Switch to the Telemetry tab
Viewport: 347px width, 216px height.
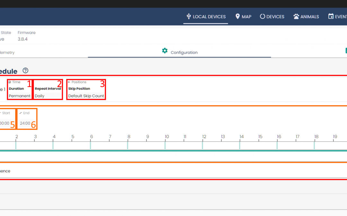[7, 52]
